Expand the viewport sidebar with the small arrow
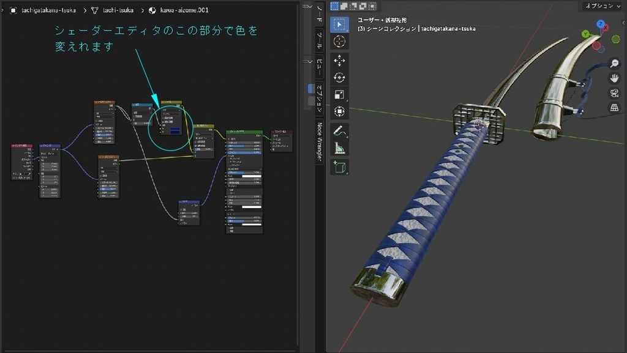This screenshot has height=353, width=627. (624, 23)
